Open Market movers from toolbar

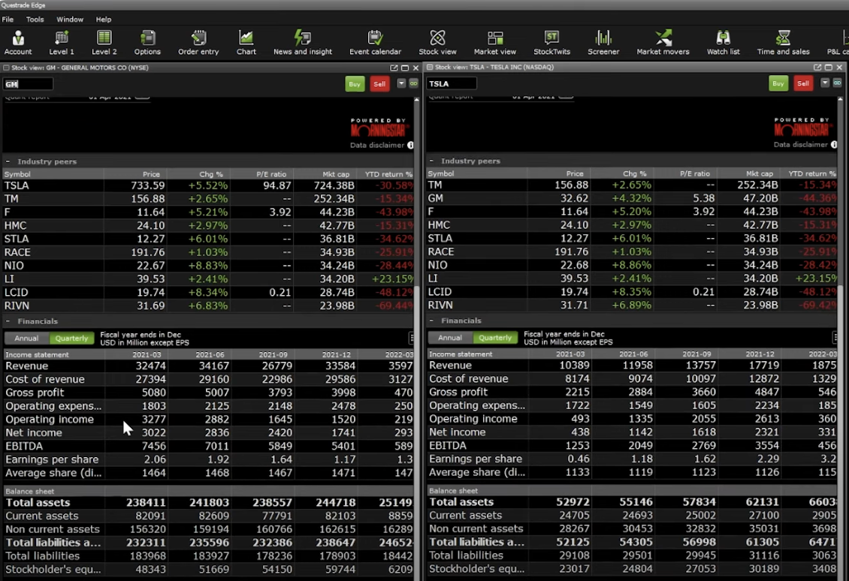point(663,43)
